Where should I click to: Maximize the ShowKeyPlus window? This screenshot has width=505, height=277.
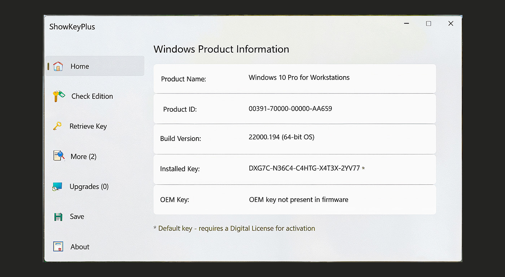[429, 23]
